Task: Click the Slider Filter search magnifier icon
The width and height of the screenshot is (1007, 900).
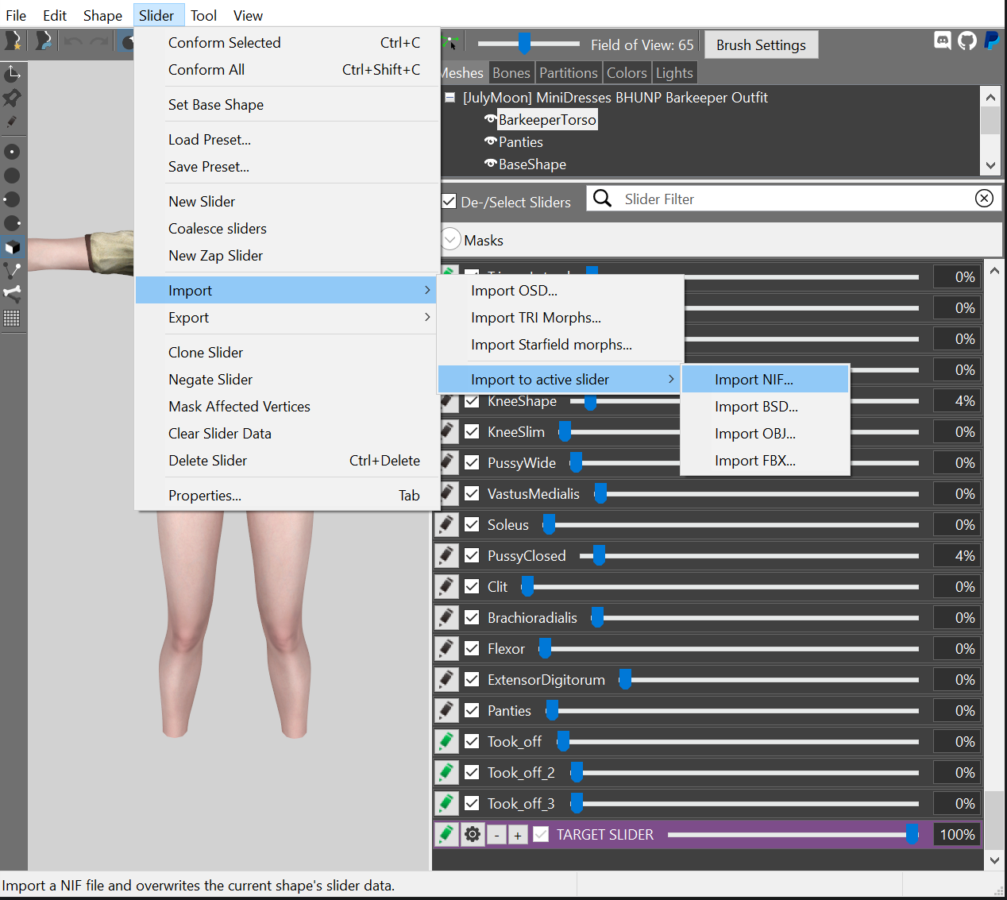Action: tap(603, 199)
